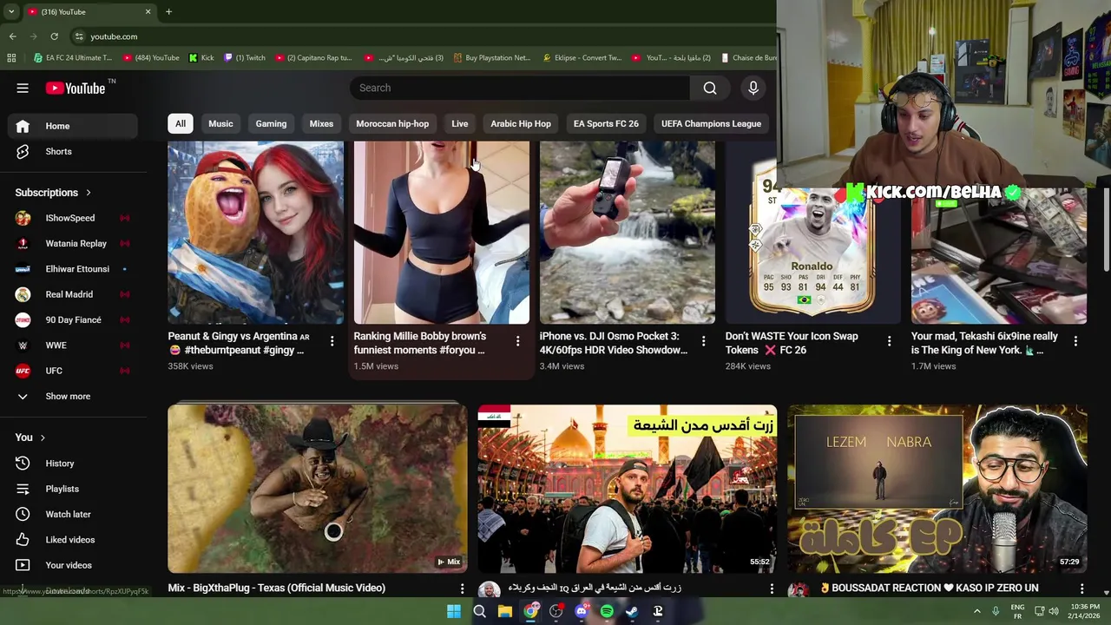Click the YouTube logo
Image resolution: width=1111 pixels, height=625 pixels.
point(76,88)
